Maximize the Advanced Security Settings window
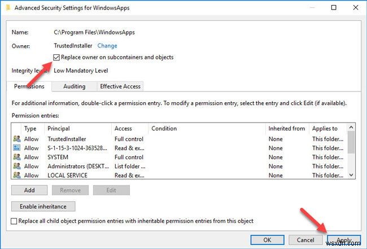 point(334,7)
